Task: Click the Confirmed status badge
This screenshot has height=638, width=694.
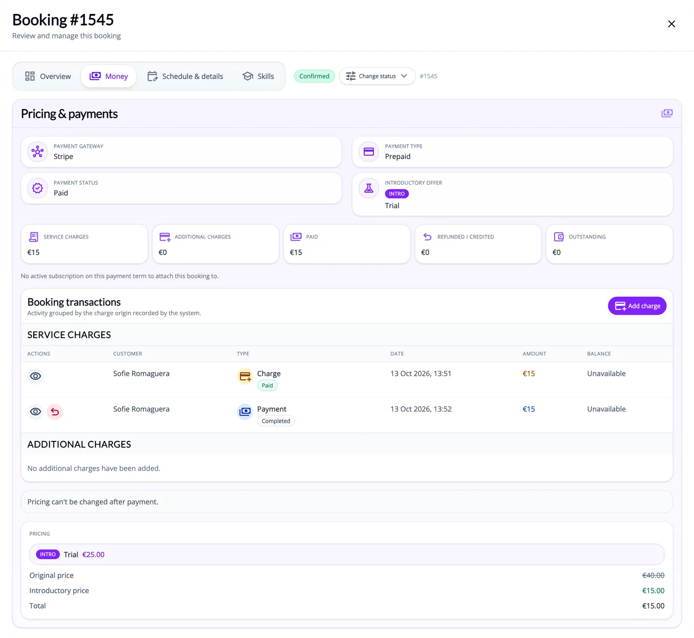Action: (314, 76)
